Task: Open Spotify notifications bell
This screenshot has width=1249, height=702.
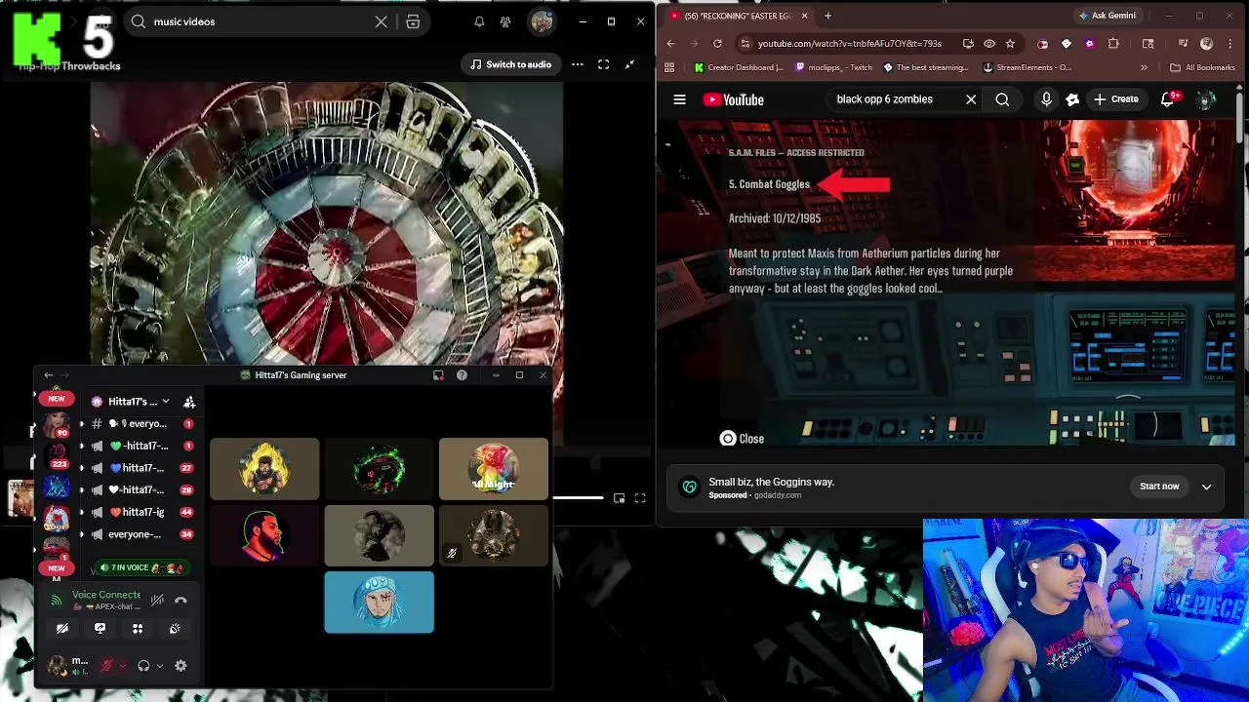Action: coord(479,21)
